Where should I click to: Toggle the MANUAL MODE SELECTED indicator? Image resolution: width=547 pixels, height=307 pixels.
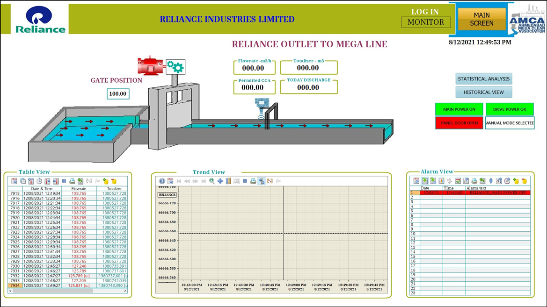click(x=510, y=123)
